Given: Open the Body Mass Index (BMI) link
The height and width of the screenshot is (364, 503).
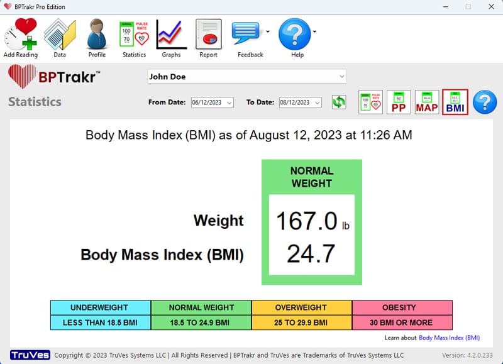Looking at the screenshot, I should [x=449, y=338].
